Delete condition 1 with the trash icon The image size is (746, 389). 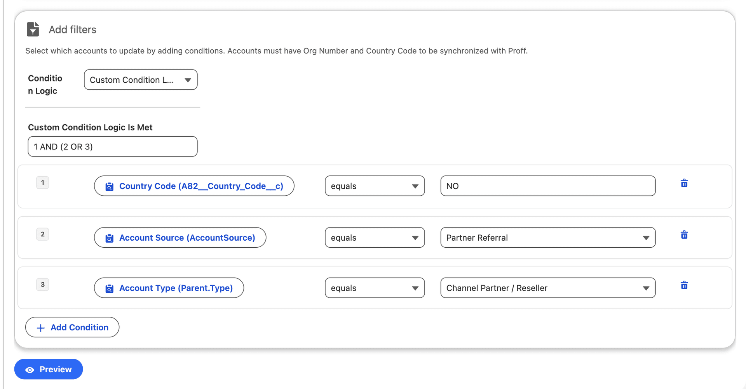[684, 183]
